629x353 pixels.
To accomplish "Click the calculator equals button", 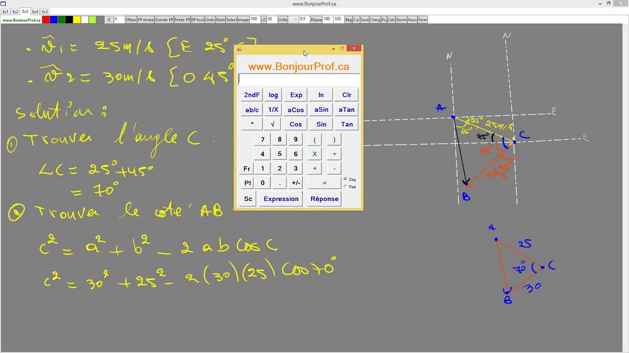I will tap(324, 183).
